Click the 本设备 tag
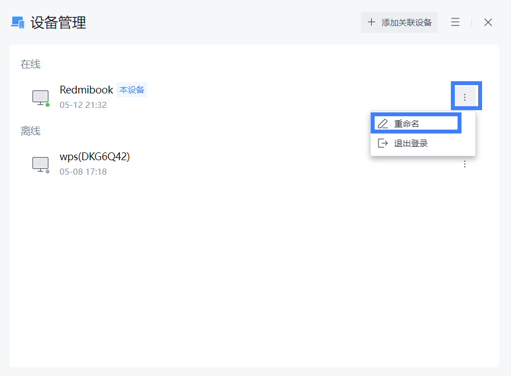The height and width of the screenshot is (376, 511). tap(132, 90)
